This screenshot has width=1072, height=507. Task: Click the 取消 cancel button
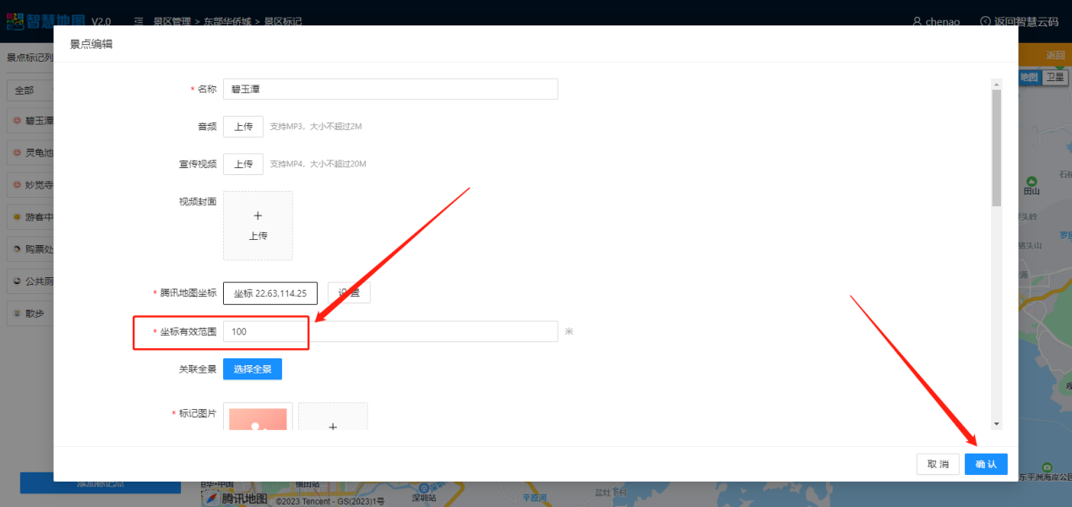[x=938, y=464]
